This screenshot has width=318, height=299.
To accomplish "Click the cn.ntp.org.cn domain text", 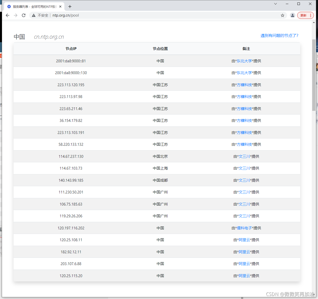I will [49, 37].
